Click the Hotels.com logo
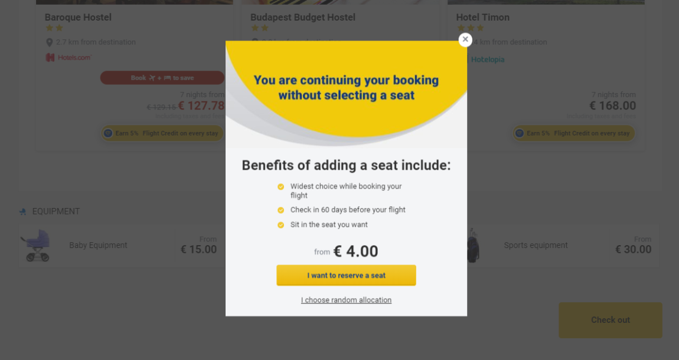The image size is (679, 360). coord(69,58)
